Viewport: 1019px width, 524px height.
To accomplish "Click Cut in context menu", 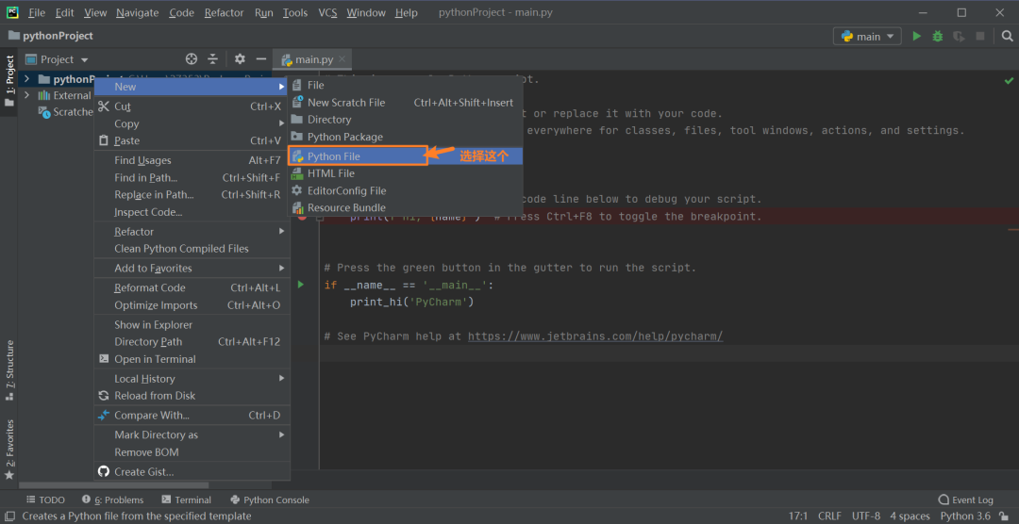I will pyautogui.click(x=192, y=106).
